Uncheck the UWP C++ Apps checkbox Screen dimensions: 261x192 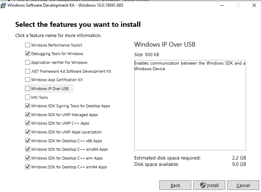[x=28, y=123]
